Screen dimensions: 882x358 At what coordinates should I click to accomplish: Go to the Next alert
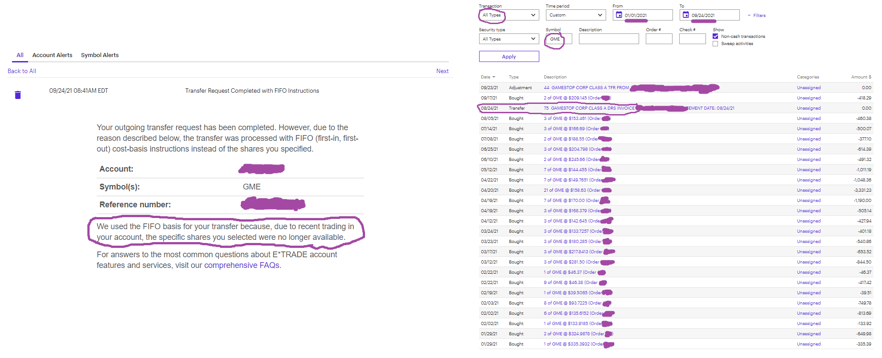[443, 71]
